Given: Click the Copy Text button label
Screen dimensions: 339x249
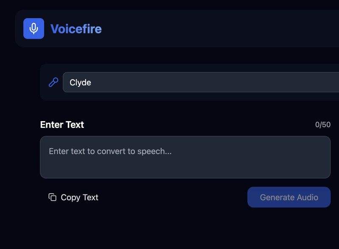Looking at the screenshot, I should point(79,197).
